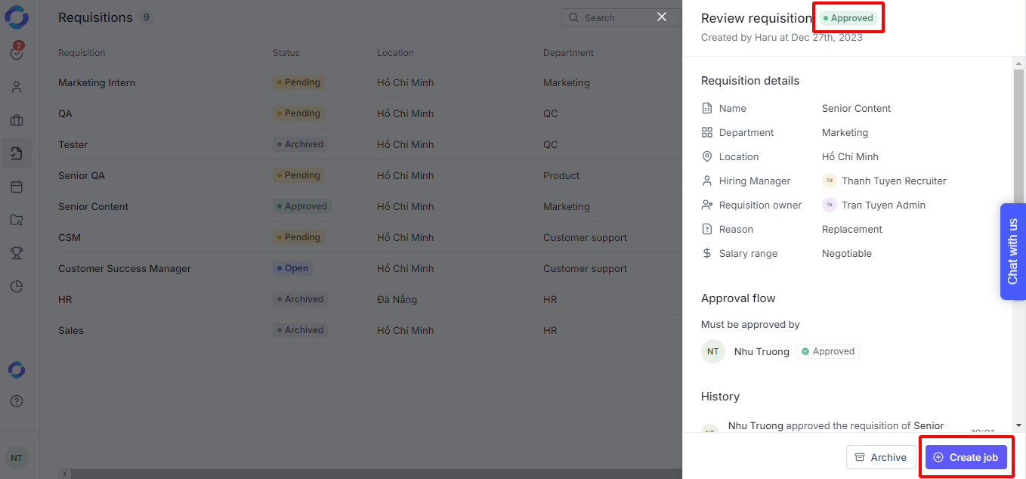The image size is (1026, 479).
Task: Click the help question mark icon
Action: [x=17, y=401]
